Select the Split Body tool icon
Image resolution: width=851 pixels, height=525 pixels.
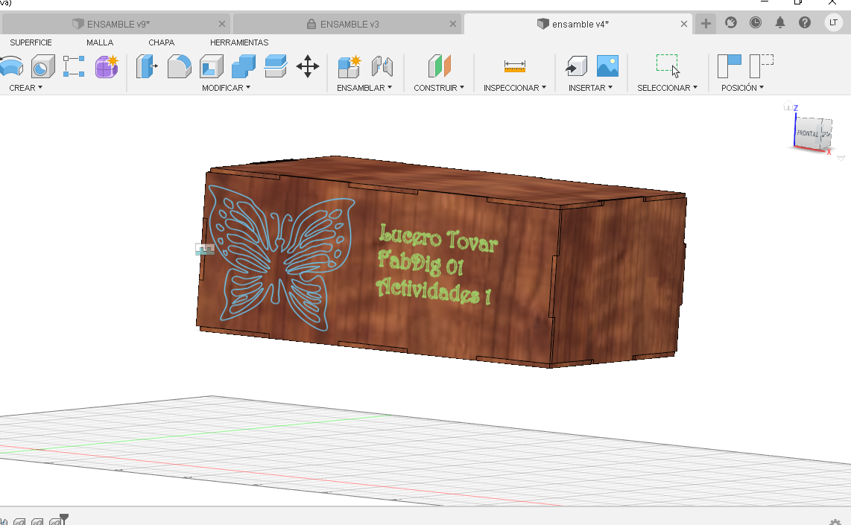tap(276, 67)
